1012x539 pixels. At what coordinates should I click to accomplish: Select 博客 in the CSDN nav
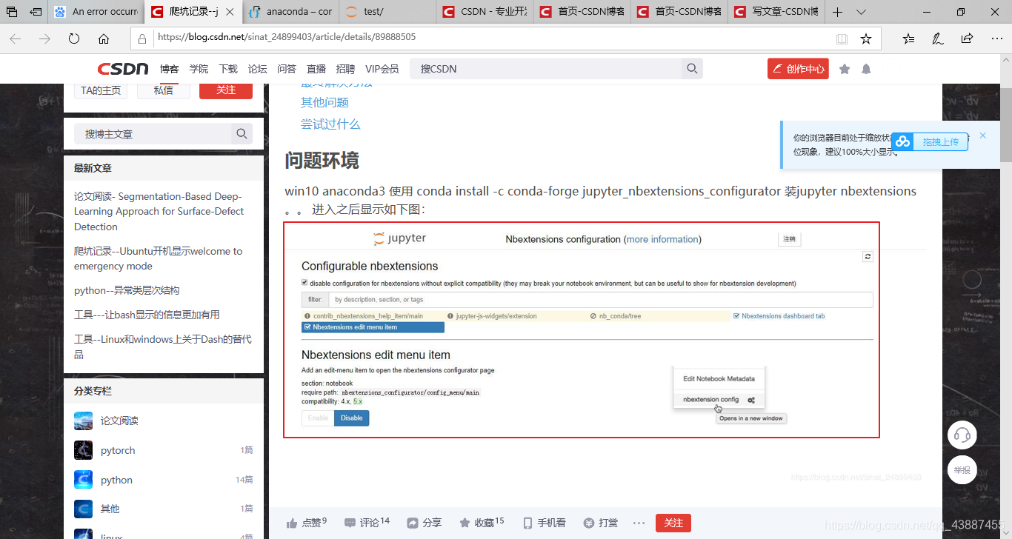tap(170, 69)
